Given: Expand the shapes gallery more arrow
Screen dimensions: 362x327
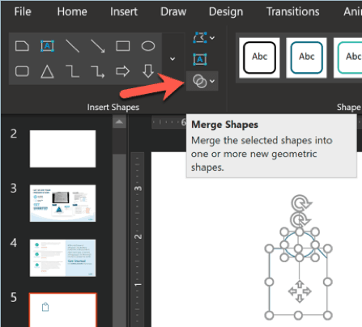Looking at the screenshot, I should click(x=172, y=59).
